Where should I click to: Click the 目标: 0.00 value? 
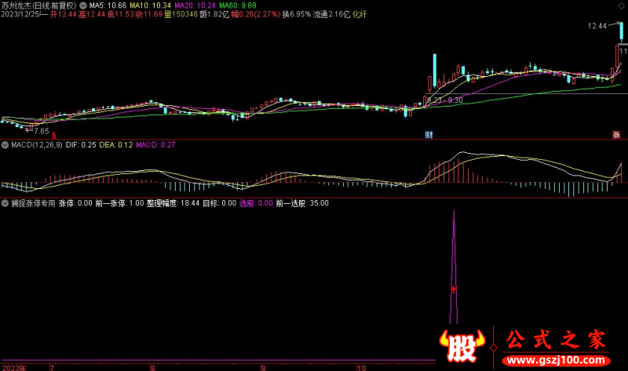(220, 203)
